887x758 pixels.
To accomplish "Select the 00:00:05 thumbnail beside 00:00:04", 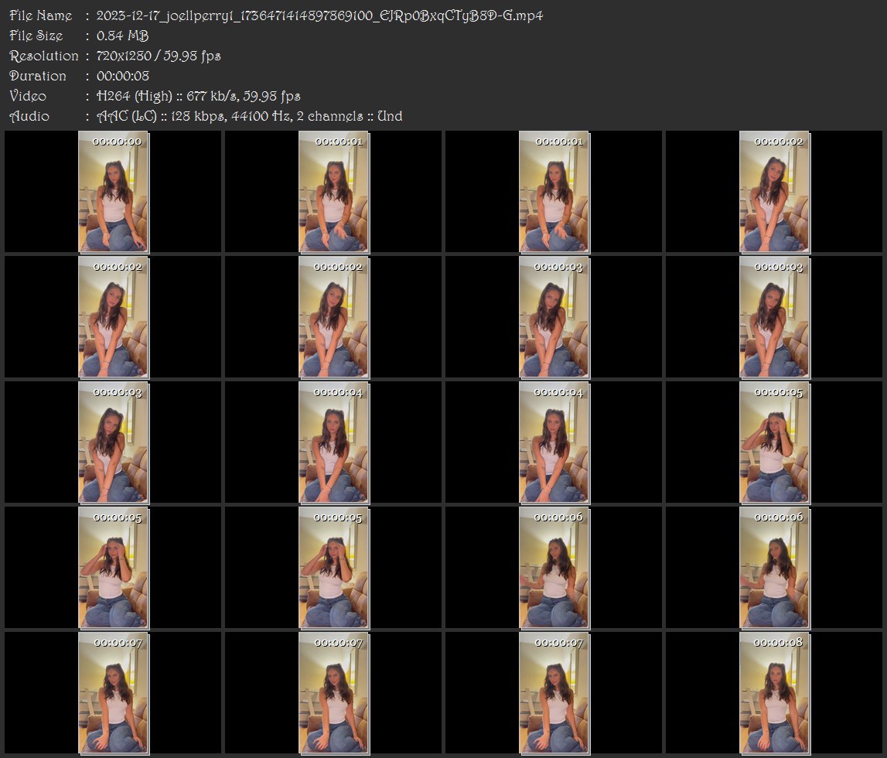I will tap(774, 442).
